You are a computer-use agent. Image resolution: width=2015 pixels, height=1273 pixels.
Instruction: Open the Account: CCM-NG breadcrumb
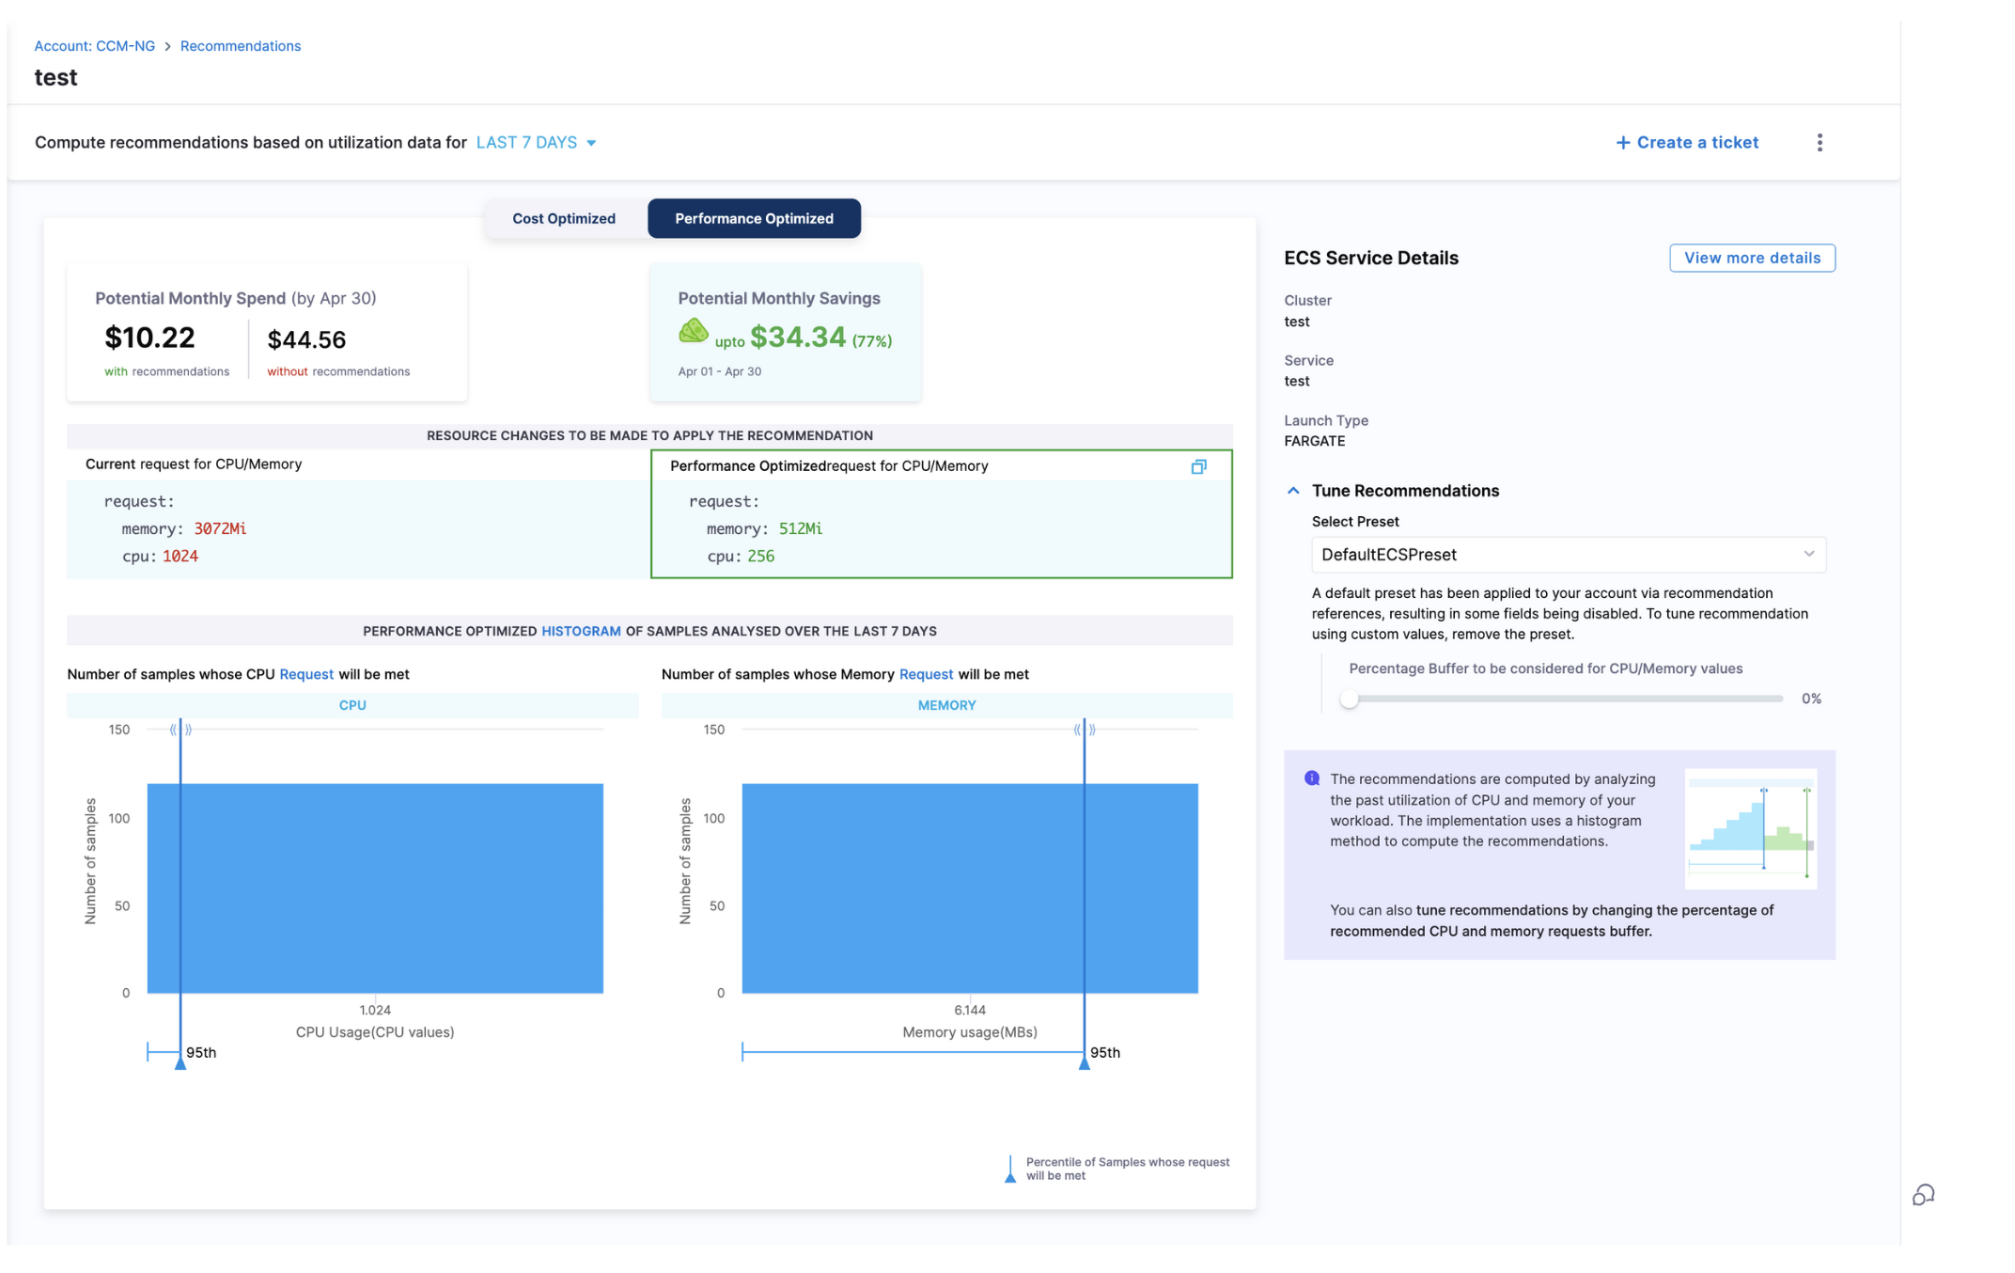pos(95,46)
